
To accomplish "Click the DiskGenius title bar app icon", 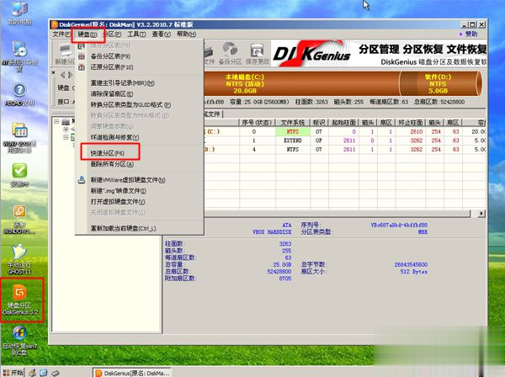I will click(55, 24).
